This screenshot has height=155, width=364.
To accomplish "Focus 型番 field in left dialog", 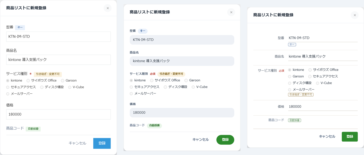I will 58,36.
